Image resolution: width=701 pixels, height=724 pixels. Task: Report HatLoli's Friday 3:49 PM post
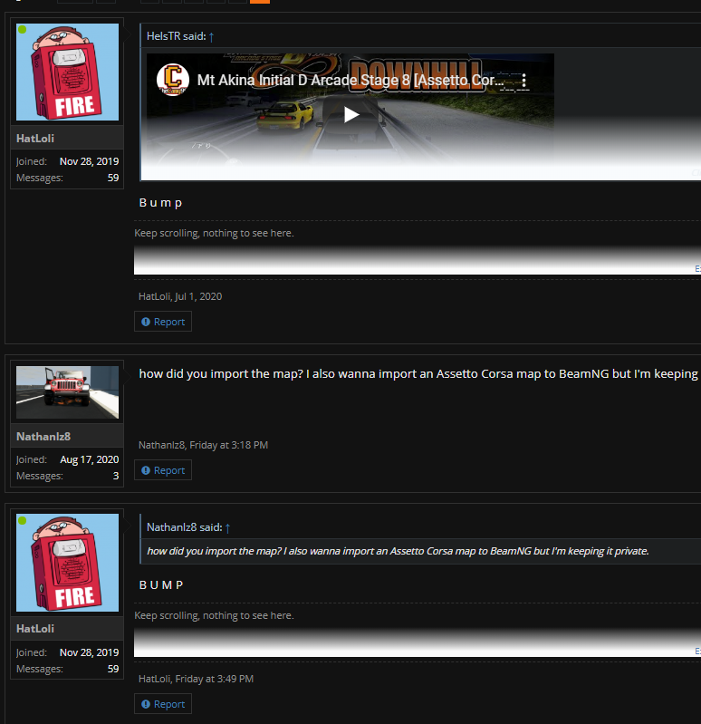(163, 704)
